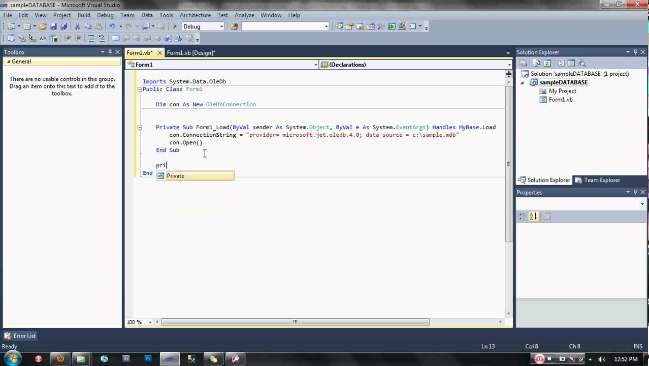Screen dimensions: 649x366
Task: Toggle a bookmark on the current line
Action: (x=115, y=38)
